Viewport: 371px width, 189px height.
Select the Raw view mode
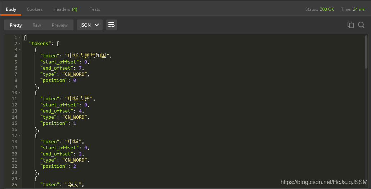click(37, 25)
